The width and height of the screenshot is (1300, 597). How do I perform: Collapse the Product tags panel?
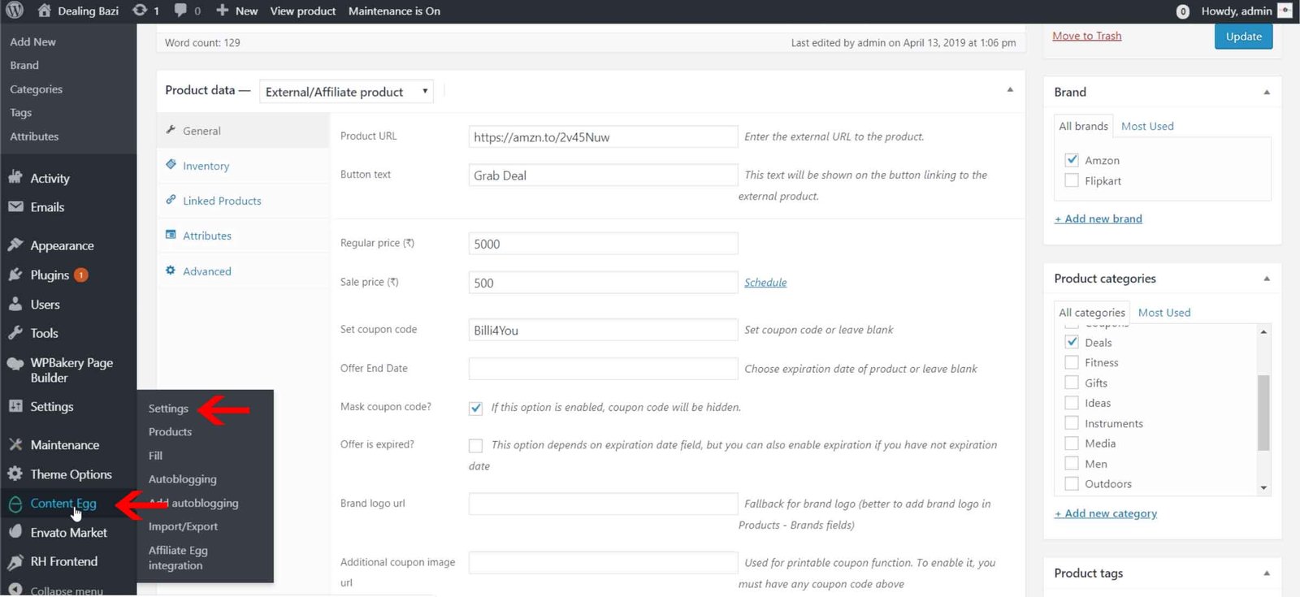pyautogui.click(x=1267, y=573)
